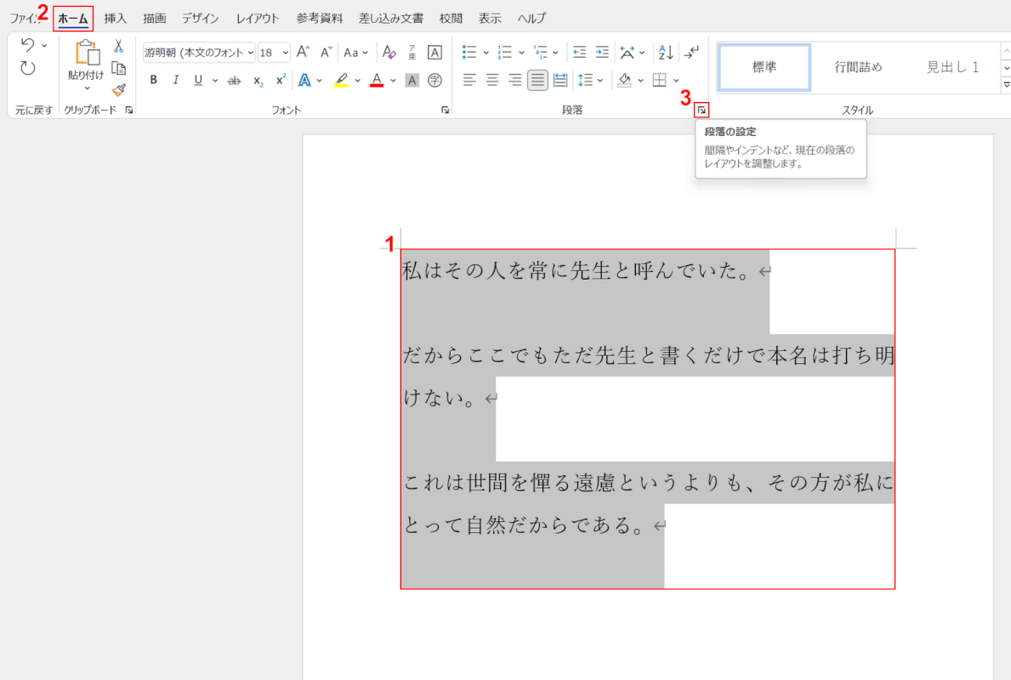This screenshot has width=1011, height=680.
Task: Increase the font size of selected text
Action: pyautogui.click(x=303, y=51)
